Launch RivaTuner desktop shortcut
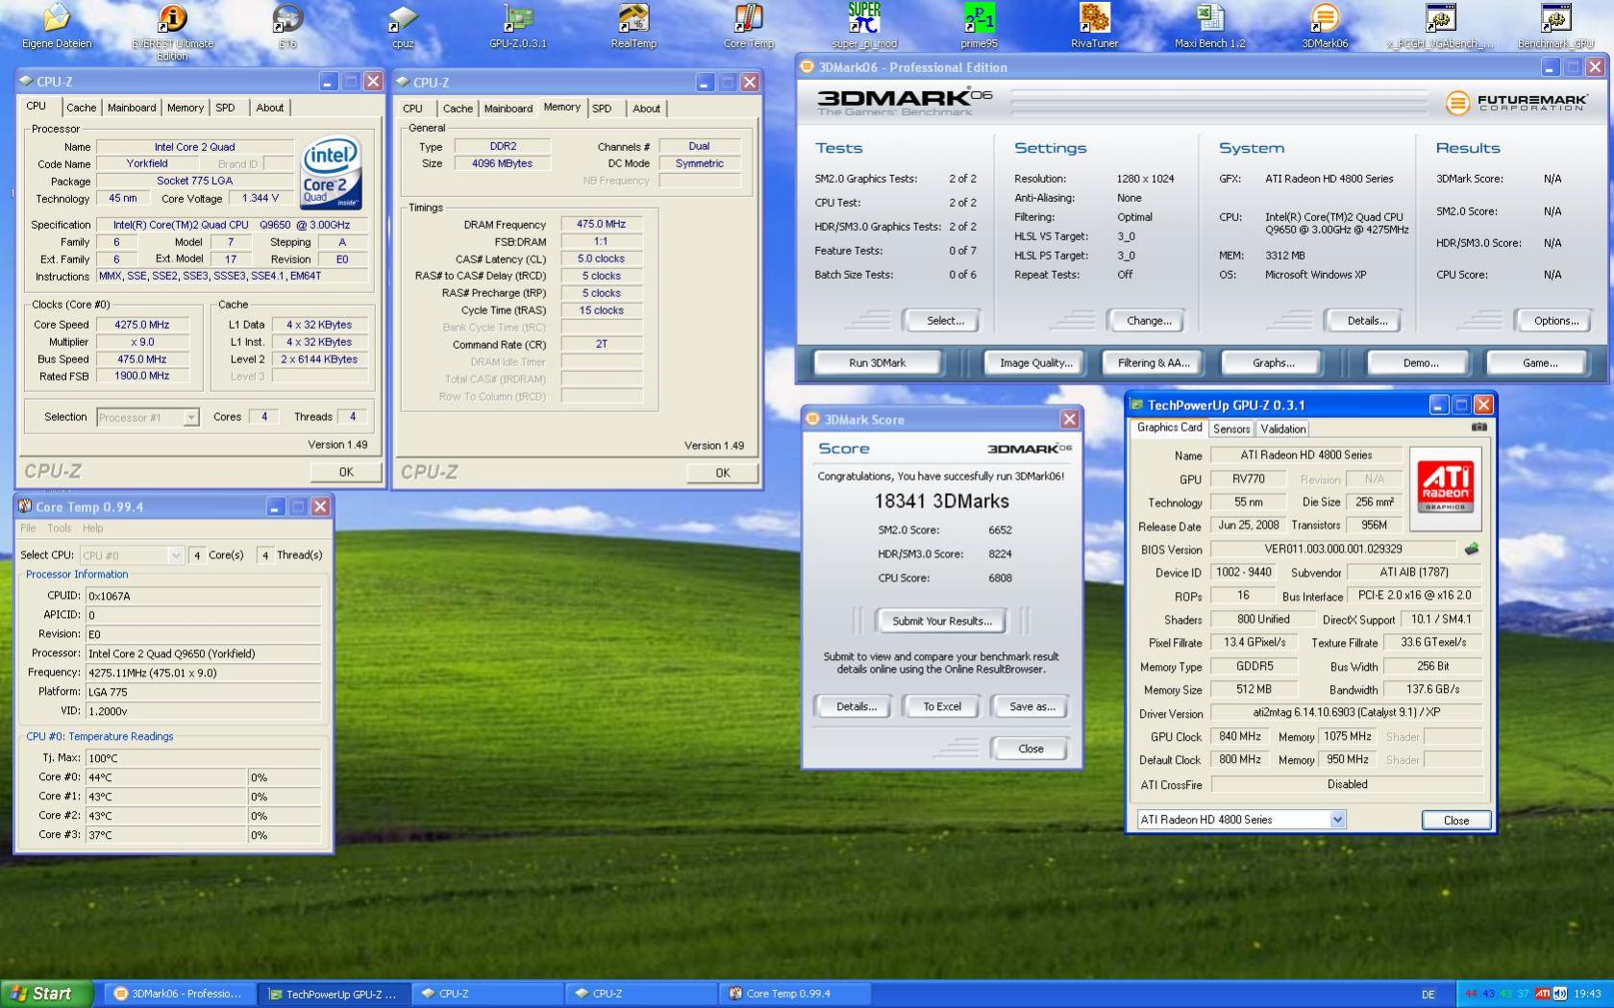Image resolution: width=1614 pixels, height=1008 pixels. 1095,26
